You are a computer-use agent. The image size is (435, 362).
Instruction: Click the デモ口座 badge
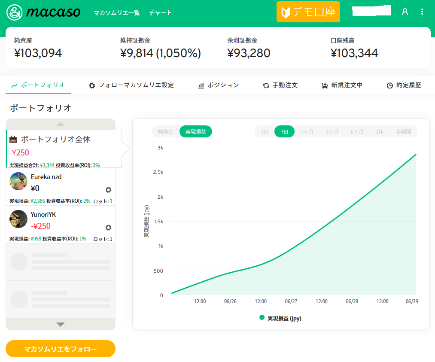(x=308, y=12)
